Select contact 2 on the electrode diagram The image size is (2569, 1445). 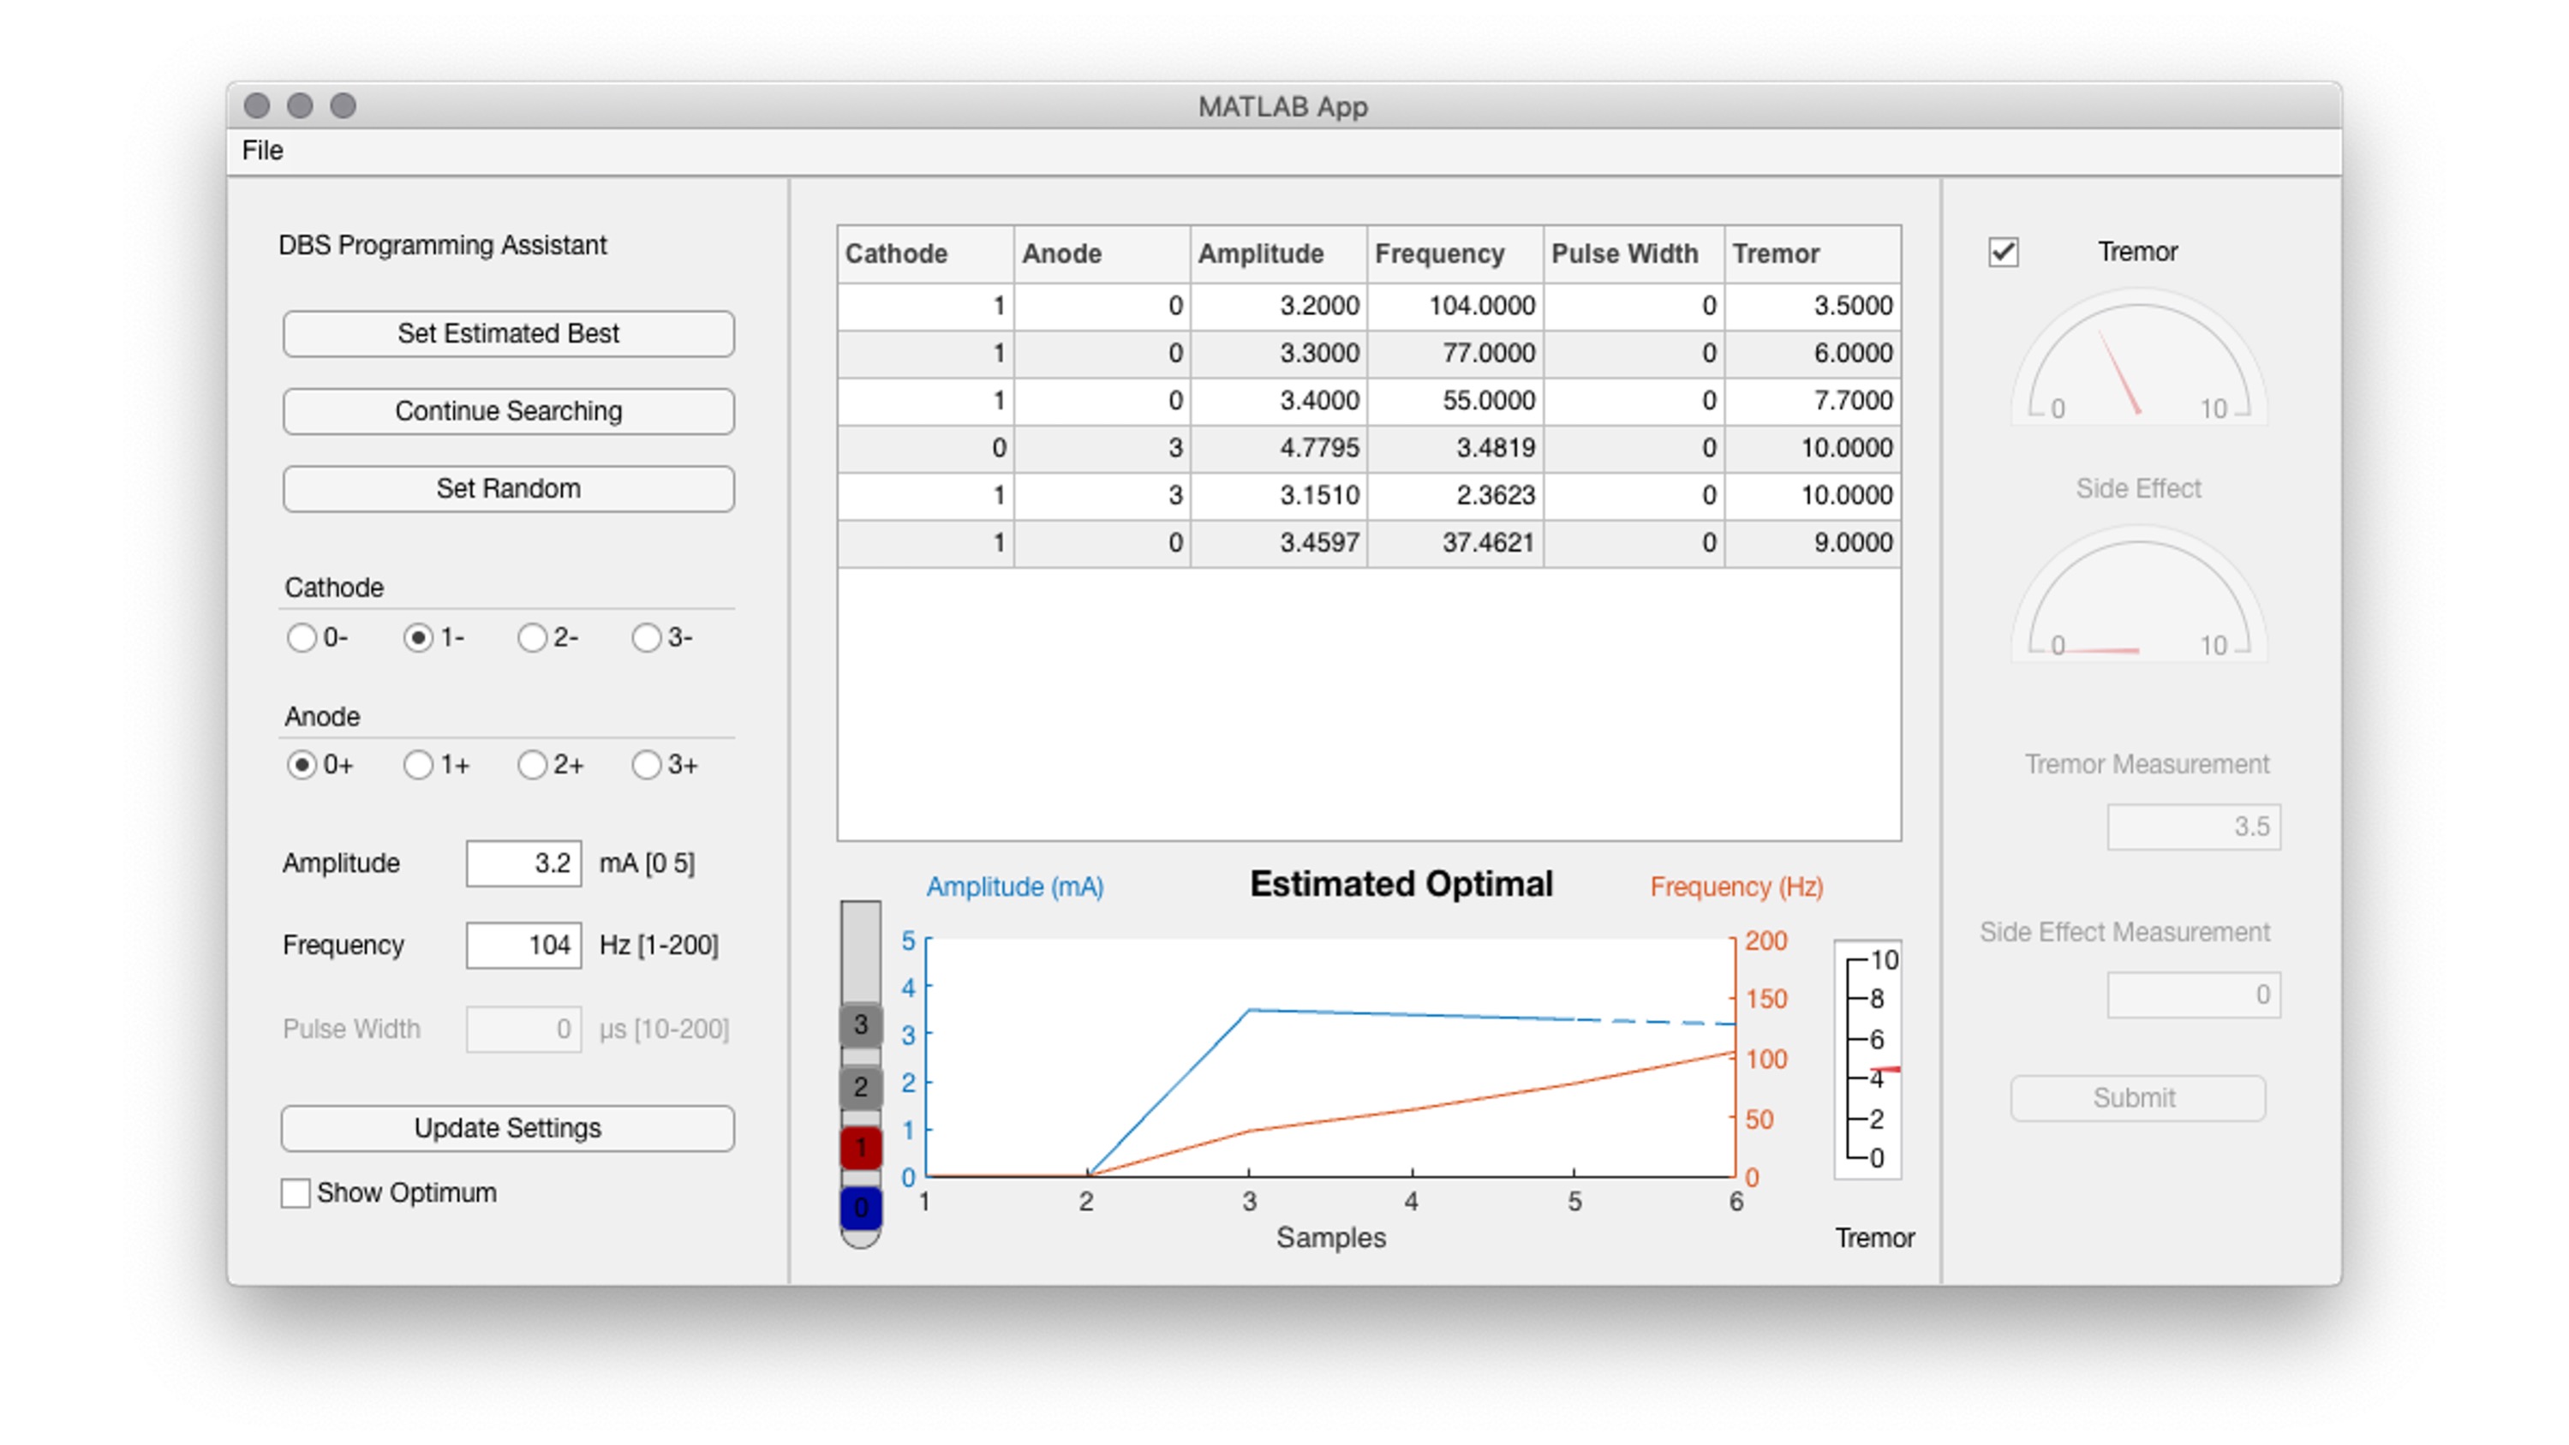860,1085
